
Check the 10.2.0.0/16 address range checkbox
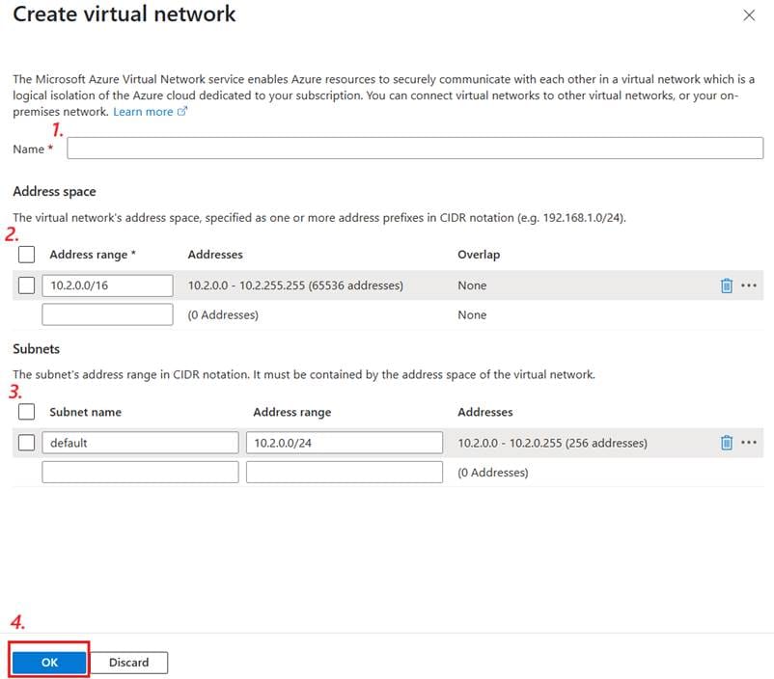coord(27,285)
